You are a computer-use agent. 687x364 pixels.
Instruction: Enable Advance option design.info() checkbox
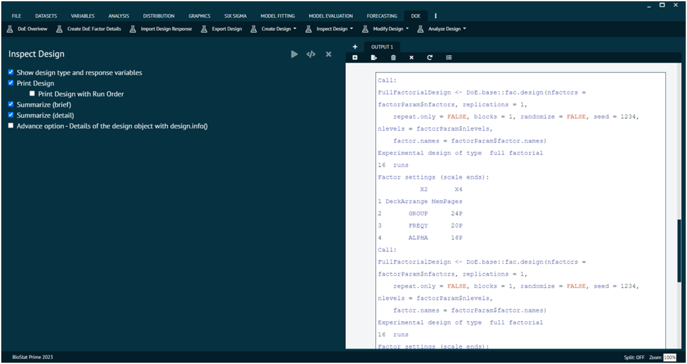click(x=11, y=126)
